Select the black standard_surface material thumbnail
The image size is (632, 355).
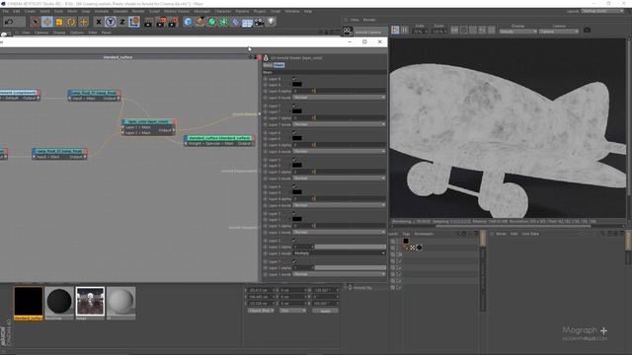click(29, 302)
